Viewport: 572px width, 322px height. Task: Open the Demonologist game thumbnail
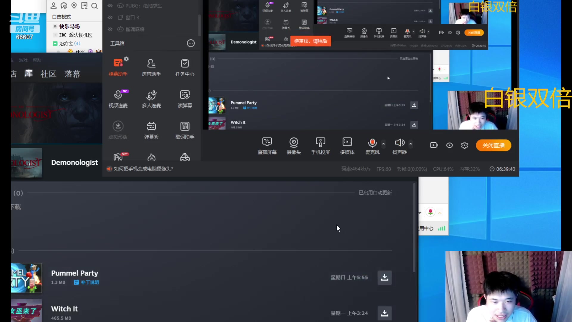click(26, 163)
